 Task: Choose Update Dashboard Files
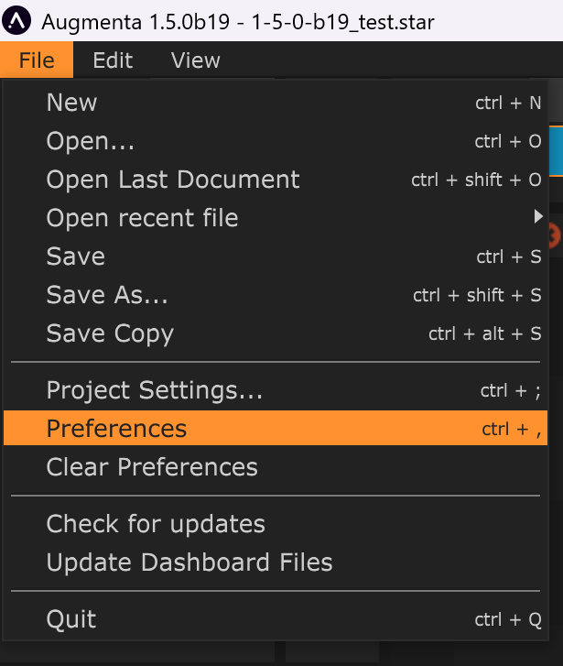[189, 562]
